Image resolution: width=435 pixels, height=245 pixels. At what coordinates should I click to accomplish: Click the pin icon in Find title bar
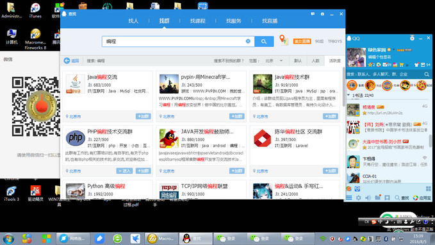(x=322, y=14)
